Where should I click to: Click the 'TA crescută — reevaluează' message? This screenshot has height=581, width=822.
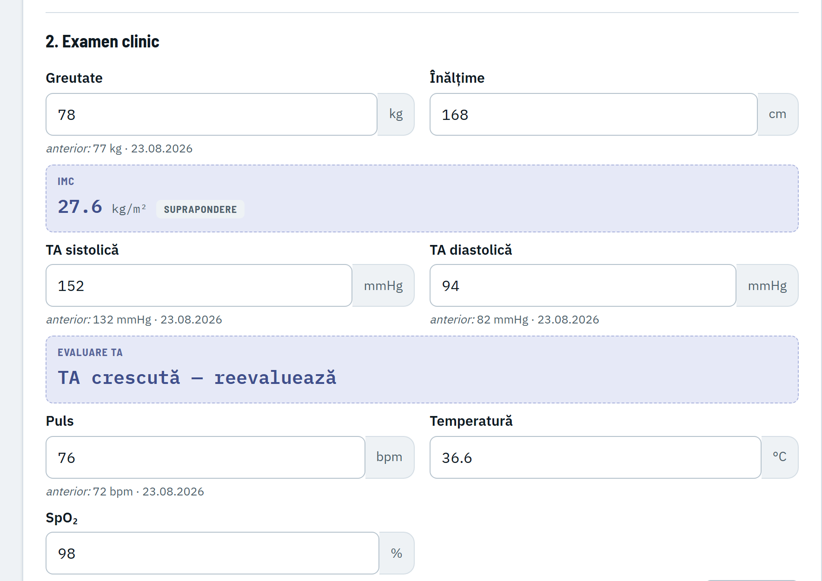point(197,378)
